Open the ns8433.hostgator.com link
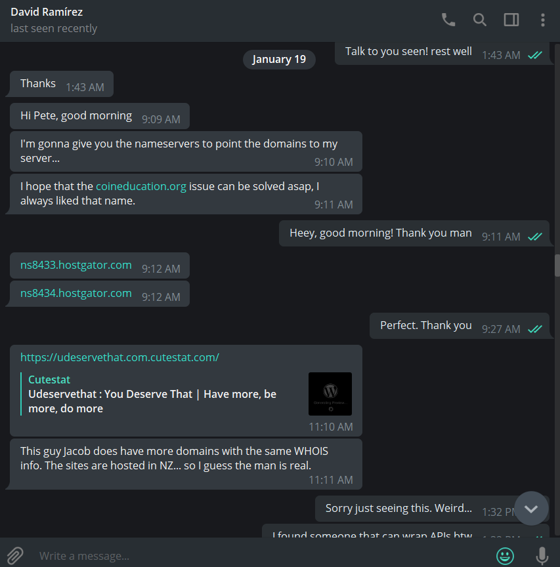 point(75,265)
